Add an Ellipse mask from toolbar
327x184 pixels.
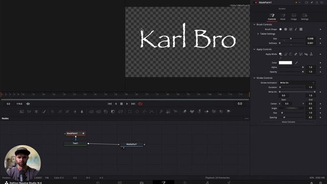click(x=137, y=111)
